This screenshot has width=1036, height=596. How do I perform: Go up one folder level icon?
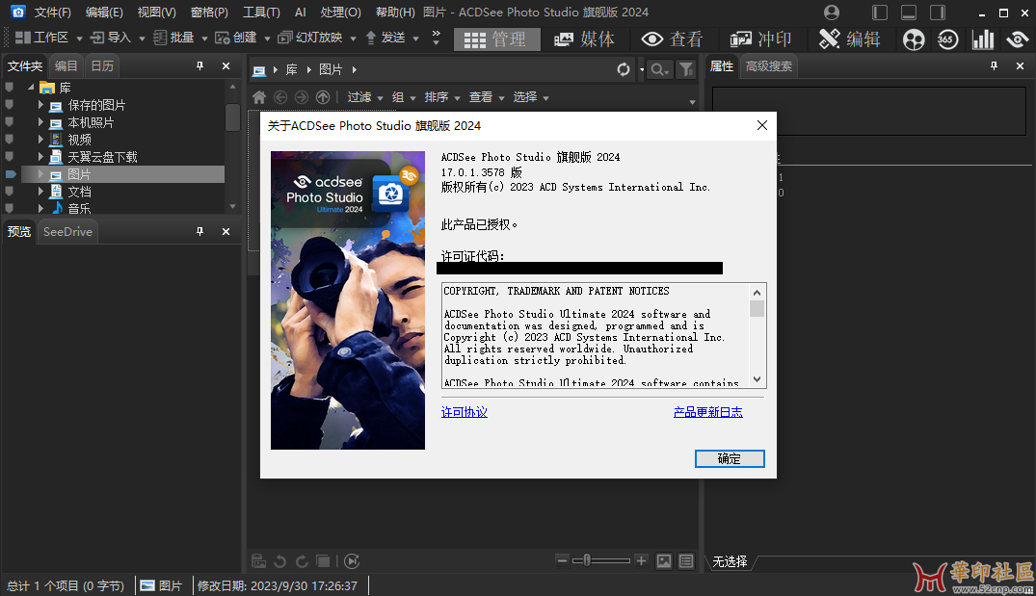tap(323, 97)
